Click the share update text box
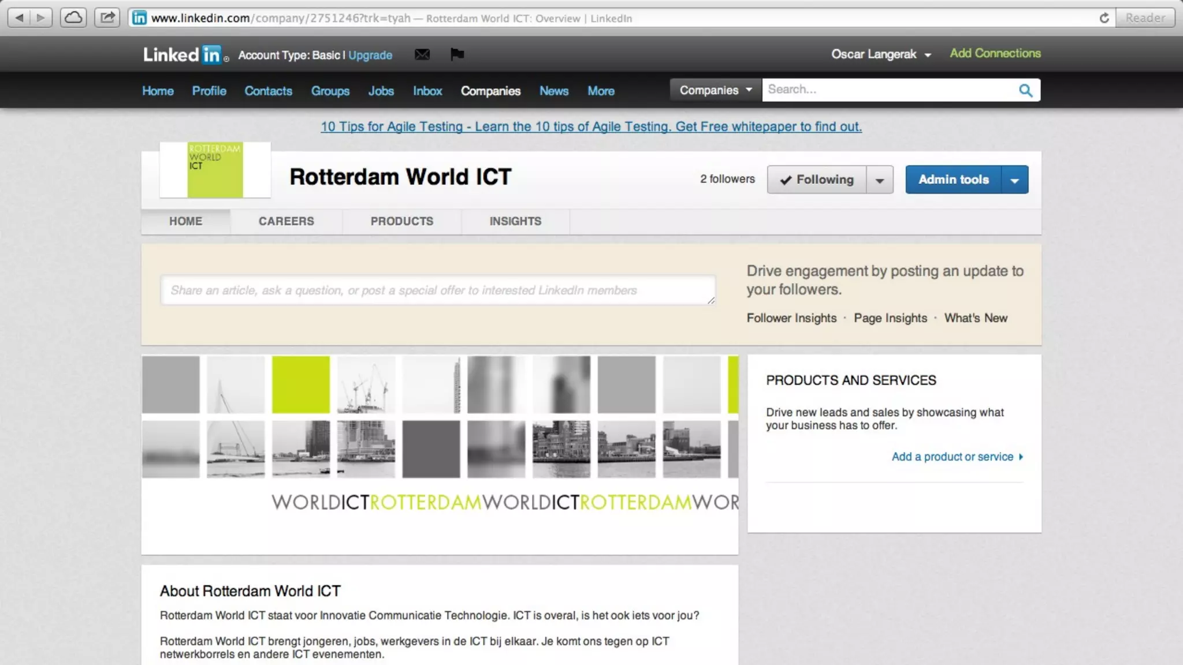 [437, 290]
